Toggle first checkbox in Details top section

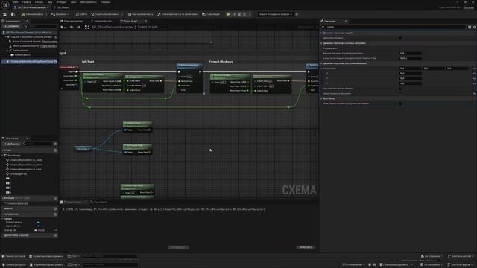(x=400, y=38)
